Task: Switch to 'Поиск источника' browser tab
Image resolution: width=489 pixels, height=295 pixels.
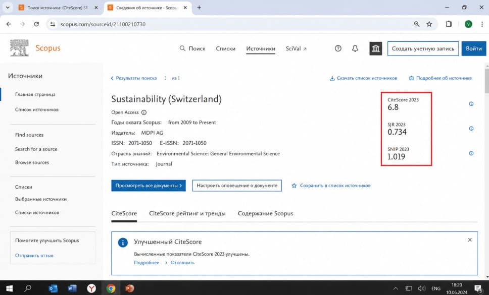Action: click(x=58, y=8)
